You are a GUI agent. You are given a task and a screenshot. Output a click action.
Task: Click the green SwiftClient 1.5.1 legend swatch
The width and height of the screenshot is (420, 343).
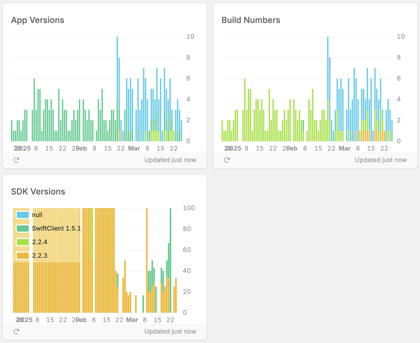coord(23,228)
